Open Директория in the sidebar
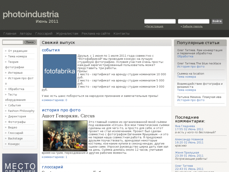Screen dimensions: 229x172 point(17,116)
